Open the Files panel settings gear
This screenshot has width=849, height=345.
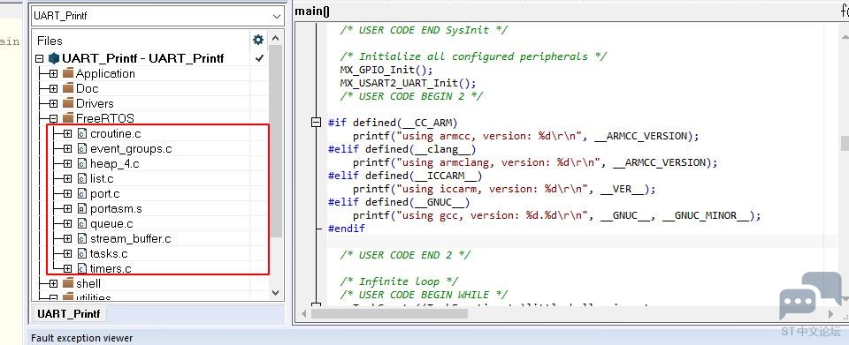point(258,40)
